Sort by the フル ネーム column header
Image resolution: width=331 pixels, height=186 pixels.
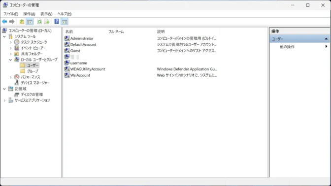(x=116, y=31)
